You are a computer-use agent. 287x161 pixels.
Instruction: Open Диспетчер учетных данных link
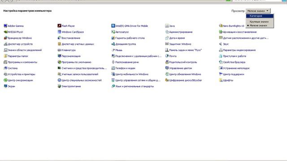(x=78, y=44)
